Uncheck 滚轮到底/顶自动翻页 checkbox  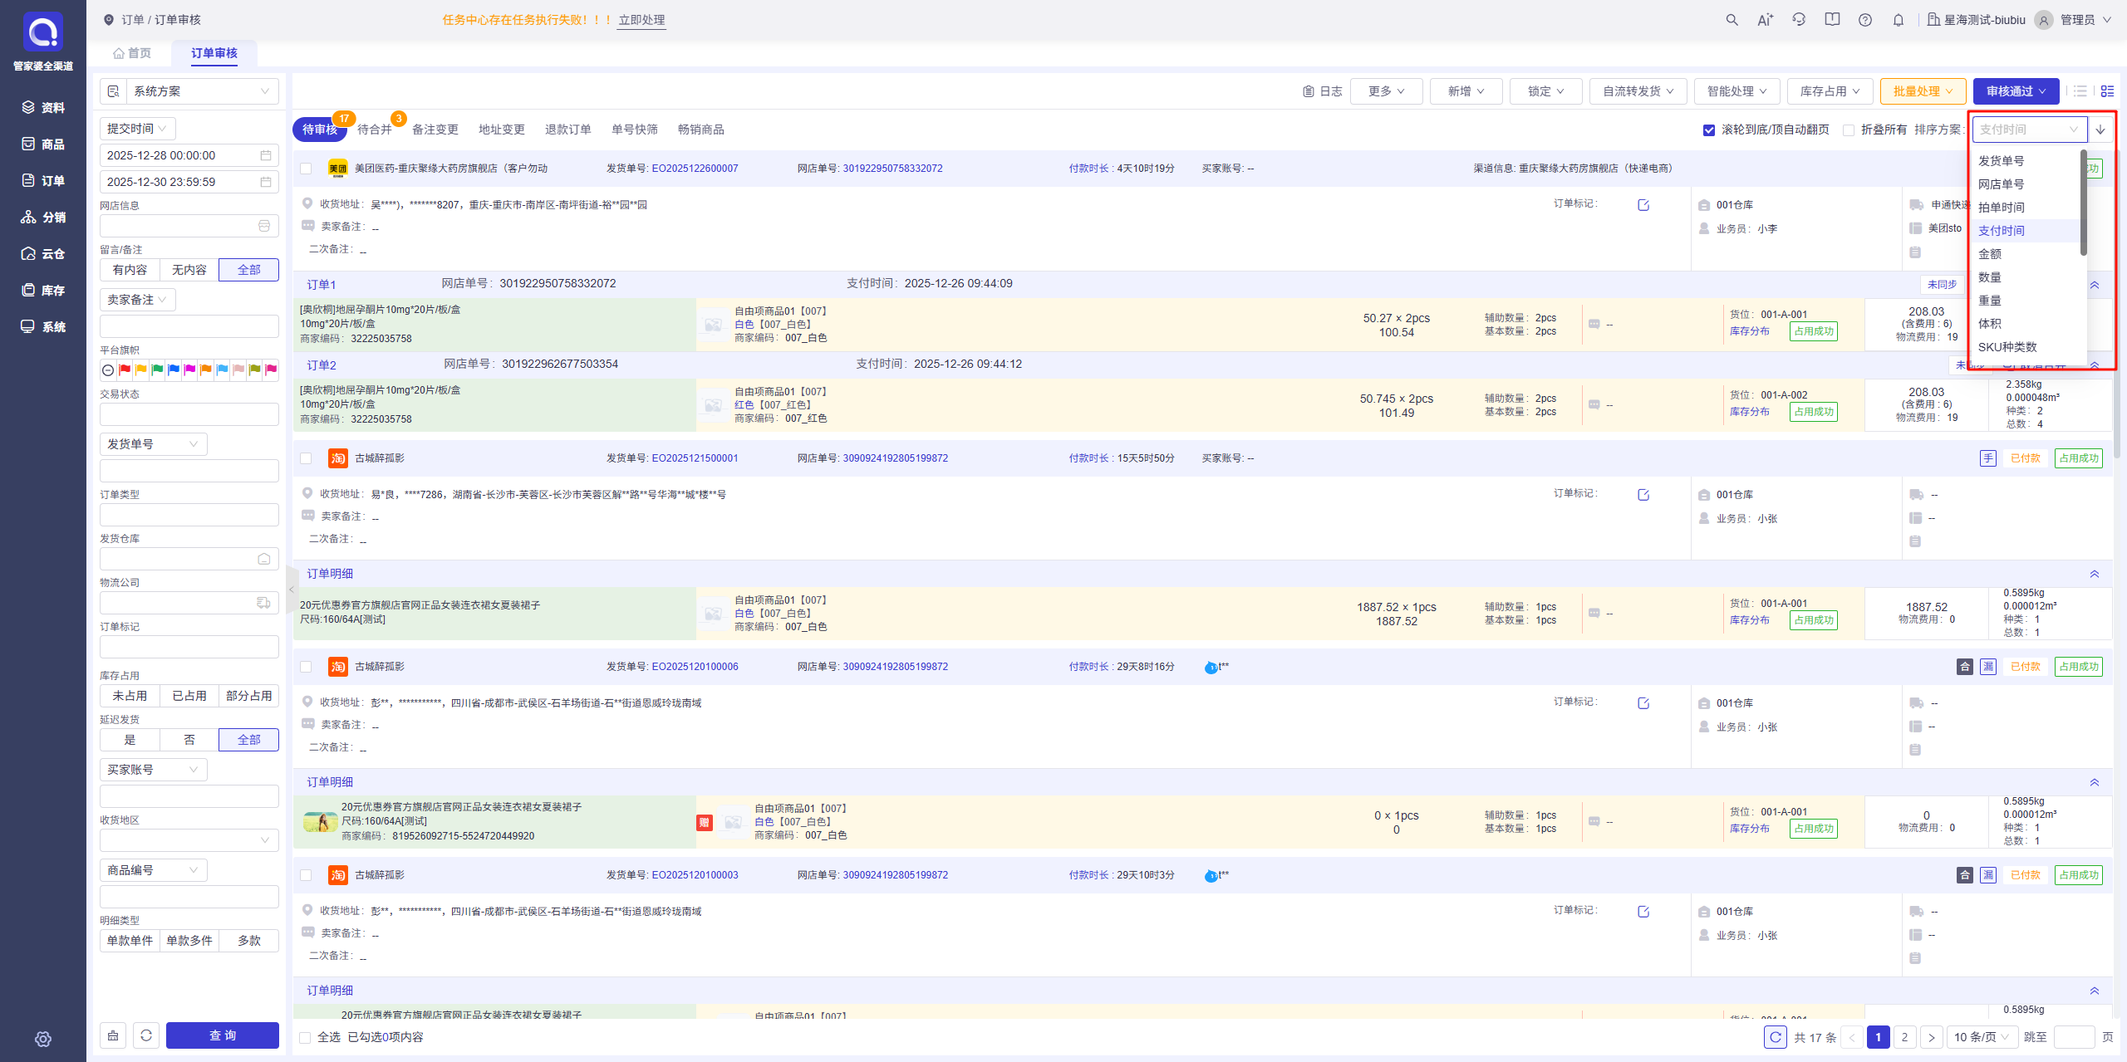tap(1709, 130)
